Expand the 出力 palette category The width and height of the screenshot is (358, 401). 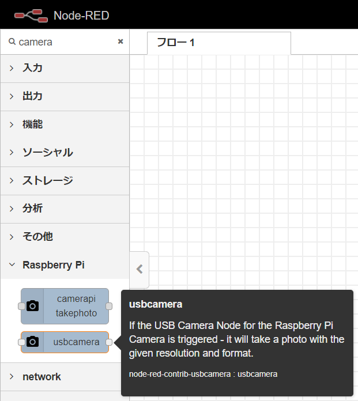(x=65, y=96)
